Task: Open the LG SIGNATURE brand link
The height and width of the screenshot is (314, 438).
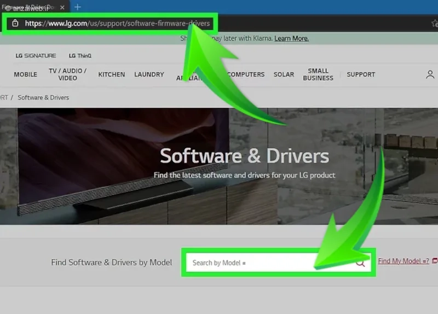Action: 36,56
